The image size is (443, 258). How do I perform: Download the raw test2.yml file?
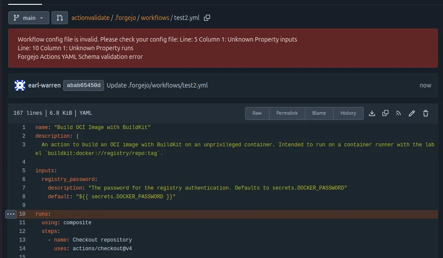click(x=372, y=113)
